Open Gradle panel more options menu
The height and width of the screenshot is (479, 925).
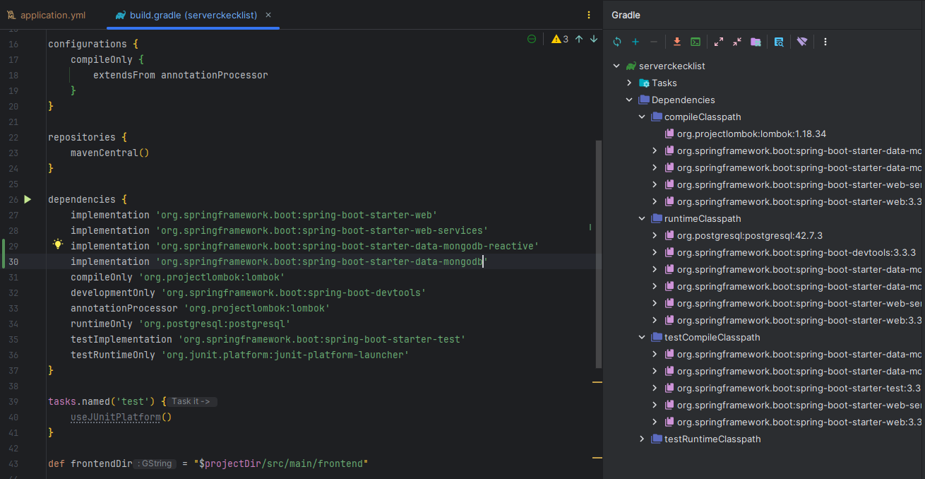[825, 42]
